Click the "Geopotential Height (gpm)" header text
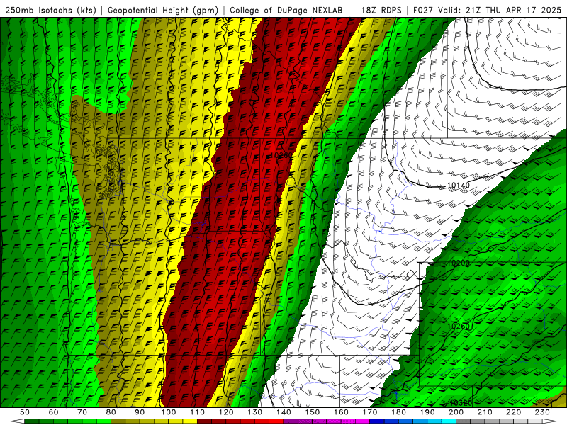567x425 pixels. point(163,10)
